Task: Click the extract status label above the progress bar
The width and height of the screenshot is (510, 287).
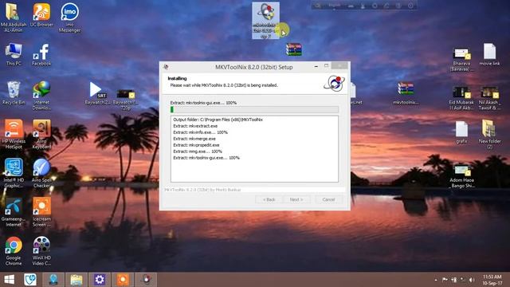Action: click(203, 103)
